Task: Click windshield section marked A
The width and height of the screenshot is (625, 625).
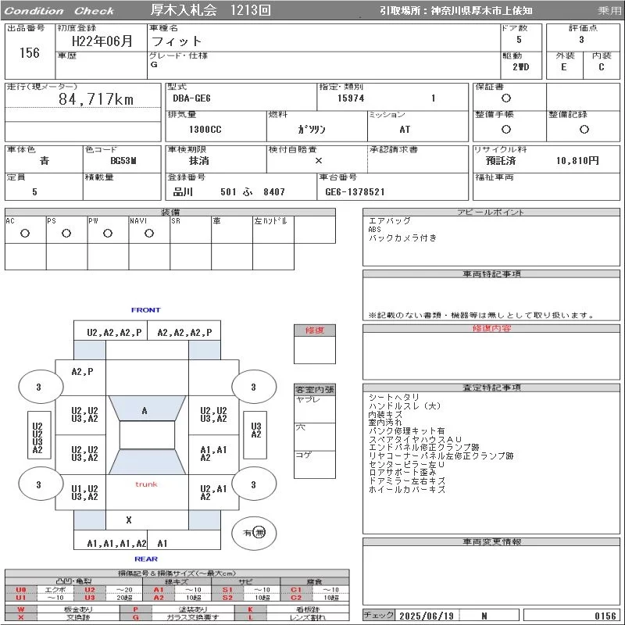Action: [x=147, y=408]
